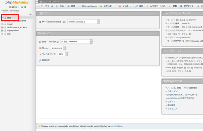Click the 詳細設定 link

(x=46, y=60)
